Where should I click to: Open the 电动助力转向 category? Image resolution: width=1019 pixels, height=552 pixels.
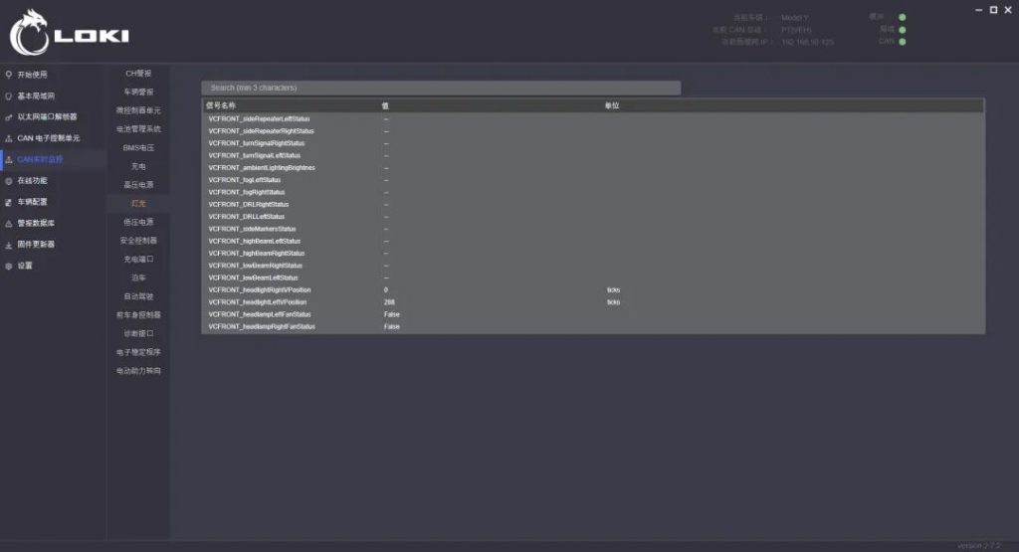138,371
